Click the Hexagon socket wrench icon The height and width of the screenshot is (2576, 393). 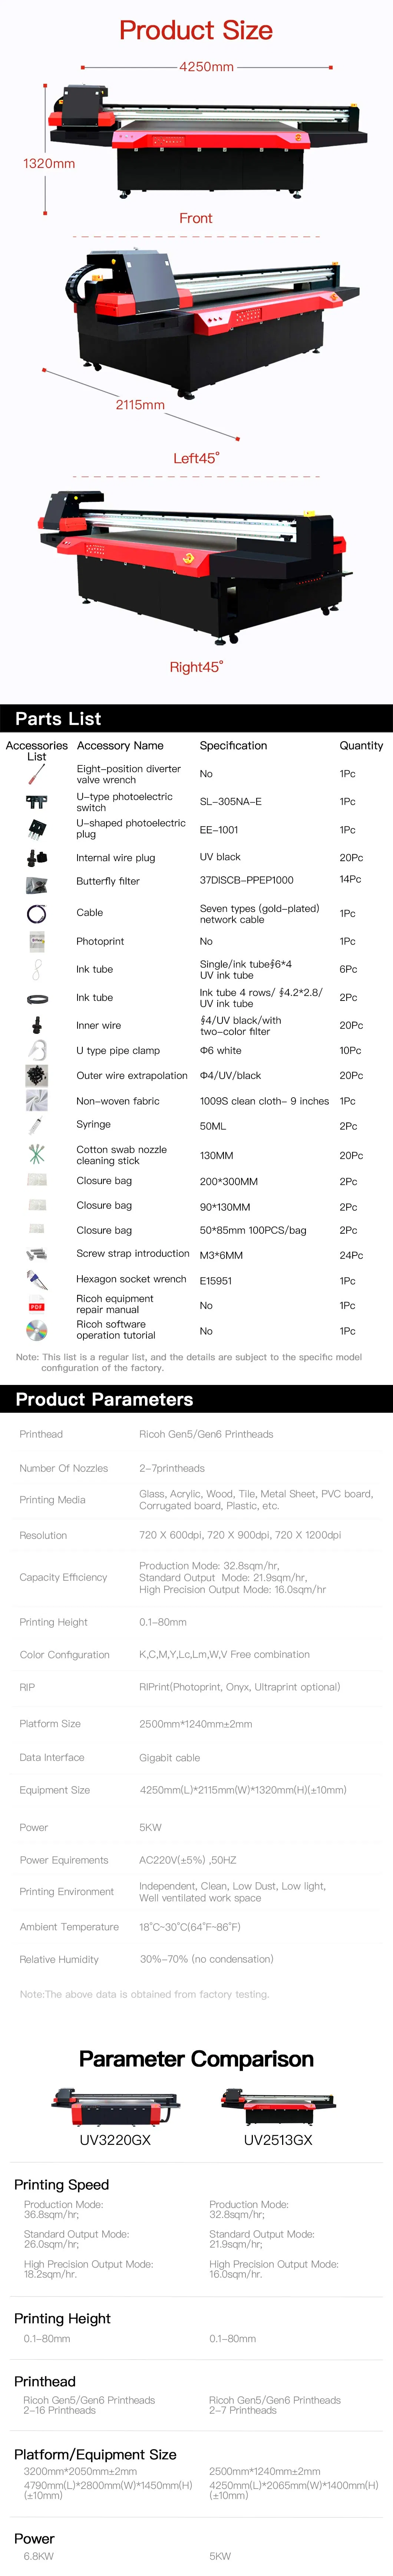[x=36, y=1279]
